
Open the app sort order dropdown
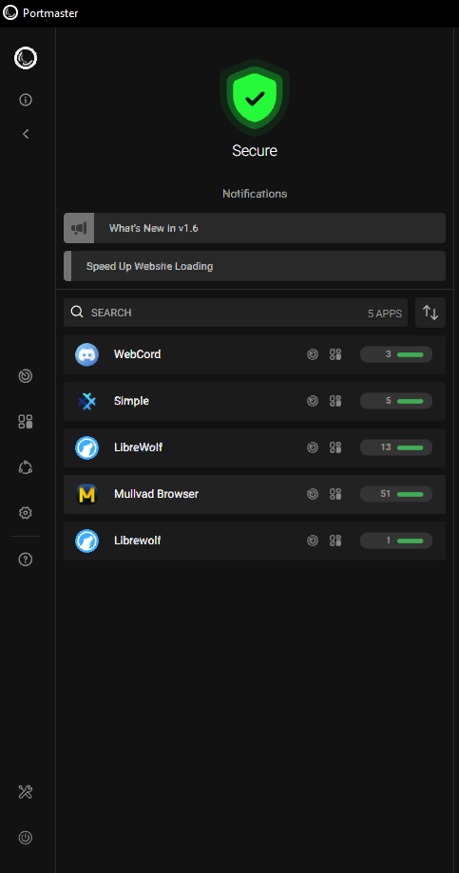coord(430,313)
